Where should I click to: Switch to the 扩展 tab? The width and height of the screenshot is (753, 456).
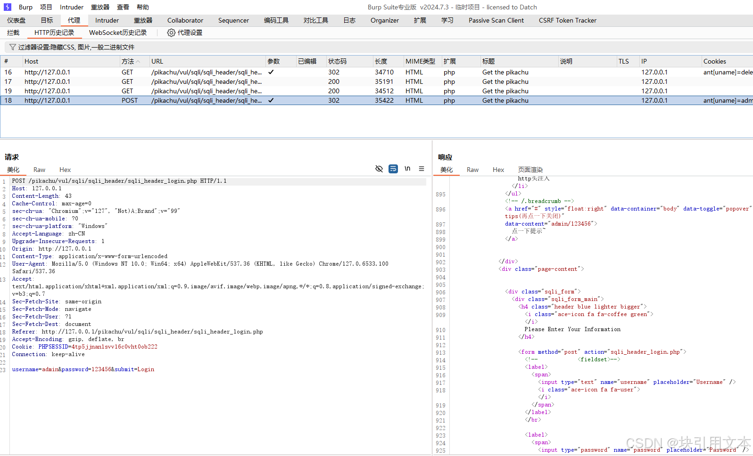click(420, 20)
